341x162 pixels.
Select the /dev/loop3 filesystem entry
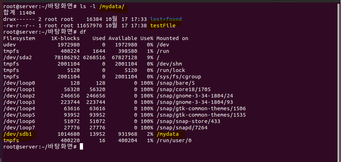point(19,102)
